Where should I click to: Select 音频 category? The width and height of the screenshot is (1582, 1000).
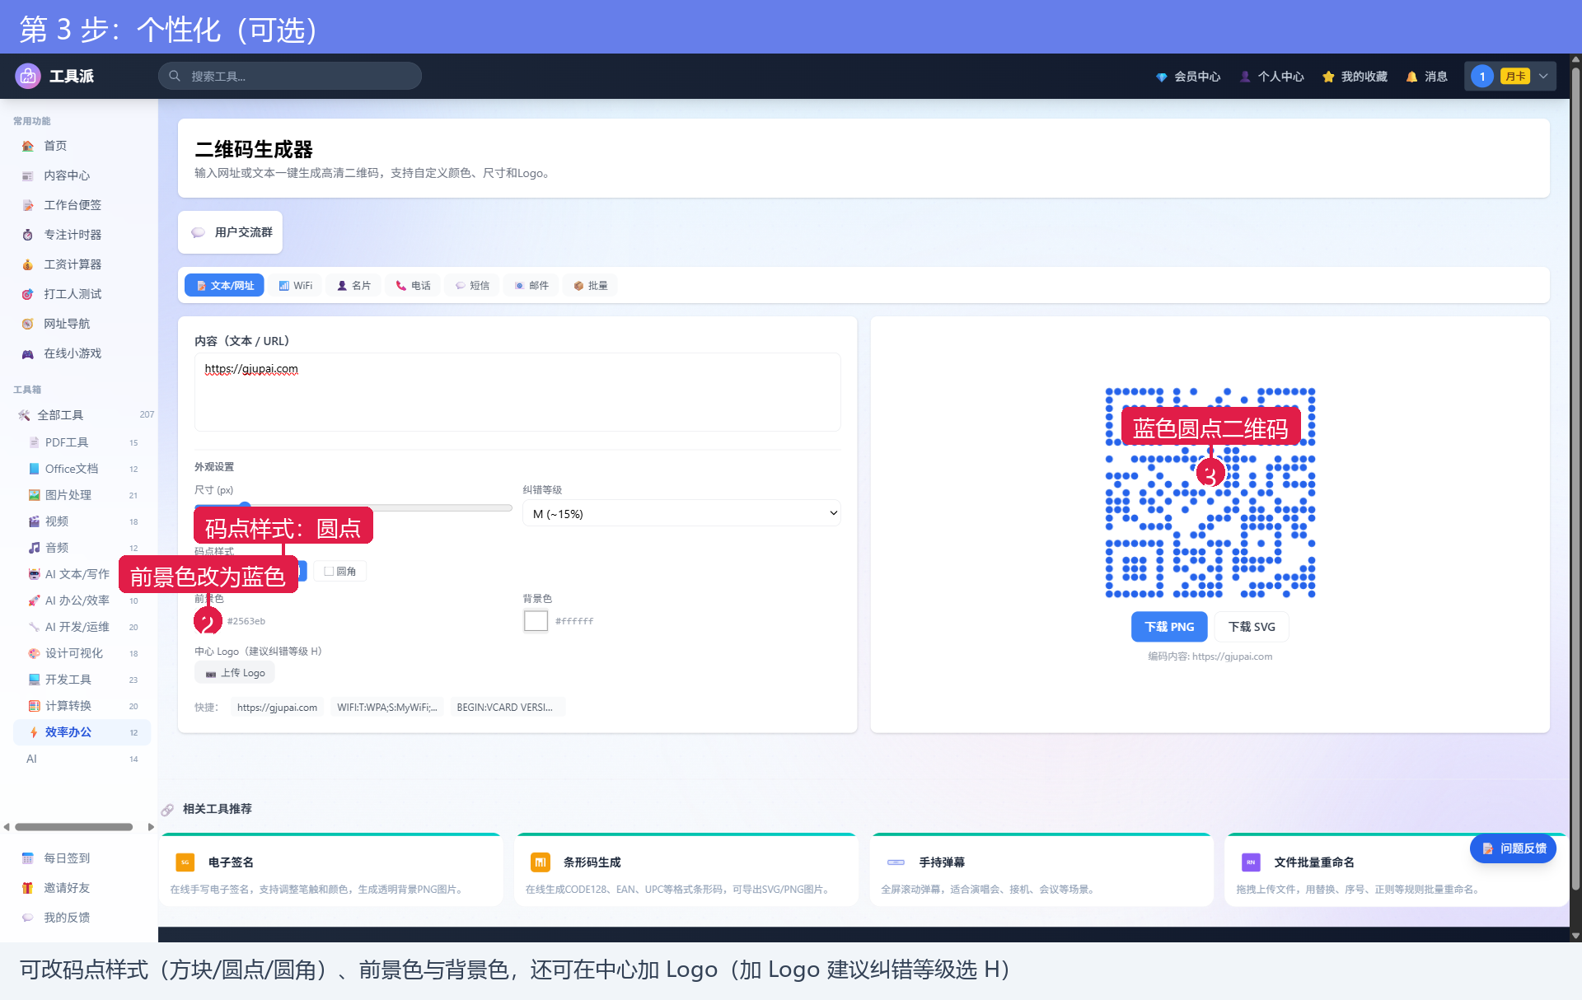(82, 548)
